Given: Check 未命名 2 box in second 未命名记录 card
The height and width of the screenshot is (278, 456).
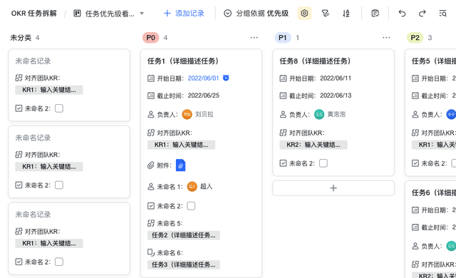Looking at the screenshot, I should pos(59,185).
